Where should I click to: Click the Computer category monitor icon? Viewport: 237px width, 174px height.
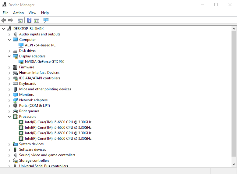(15, 40)
